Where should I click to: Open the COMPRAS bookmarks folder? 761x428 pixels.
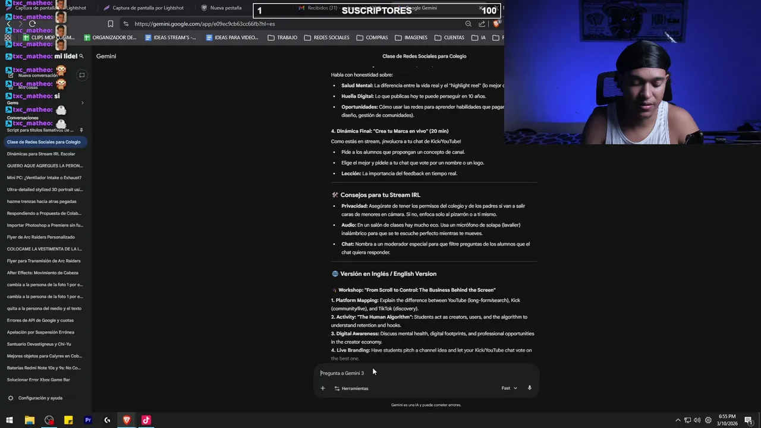(x=372, y=37)
